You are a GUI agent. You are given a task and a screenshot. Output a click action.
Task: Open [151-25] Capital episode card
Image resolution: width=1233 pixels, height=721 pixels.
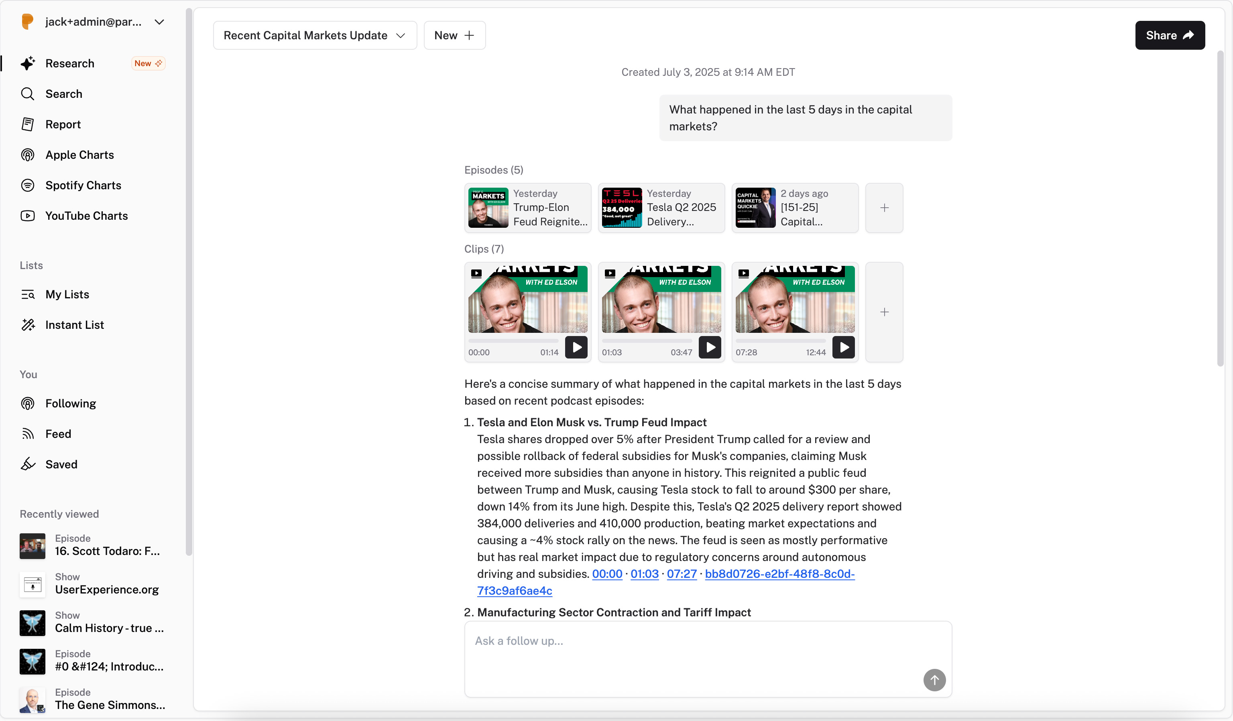[x=795, y=208]
